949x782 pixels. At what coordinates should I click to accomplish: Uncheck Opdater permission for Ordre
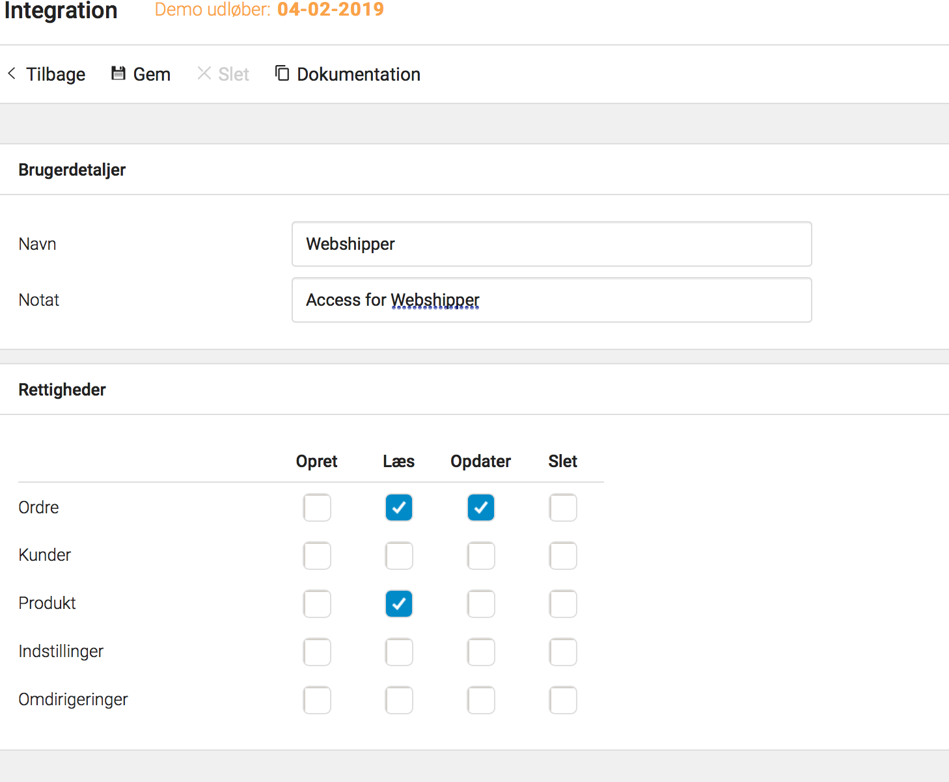coord(481,507)
